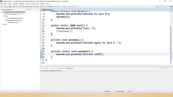Switch to the Declaration tab

tap(61, 68)
